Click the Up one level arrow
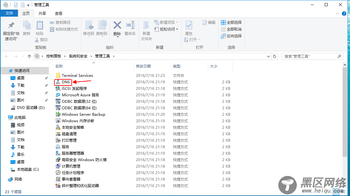 point(29,56)
